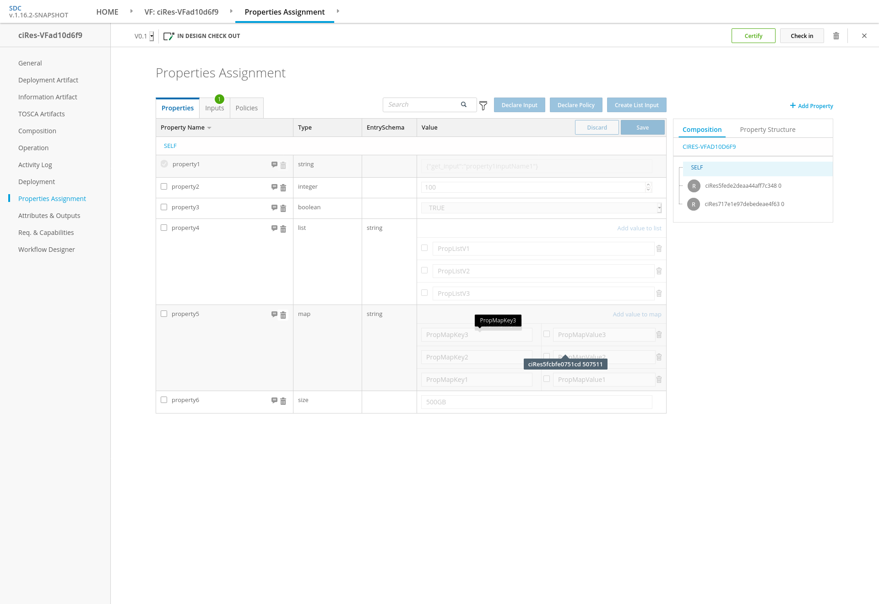Screen dimensions: 879x604
Task: Open the V0.1 version dropdown
Action: click(152, 36)
